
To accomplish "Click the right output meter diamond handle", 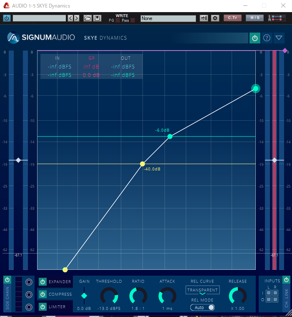I will [x=275, y=160].
